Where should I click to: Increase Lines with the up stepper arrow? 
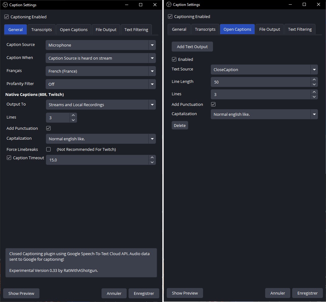pos(73,115)
